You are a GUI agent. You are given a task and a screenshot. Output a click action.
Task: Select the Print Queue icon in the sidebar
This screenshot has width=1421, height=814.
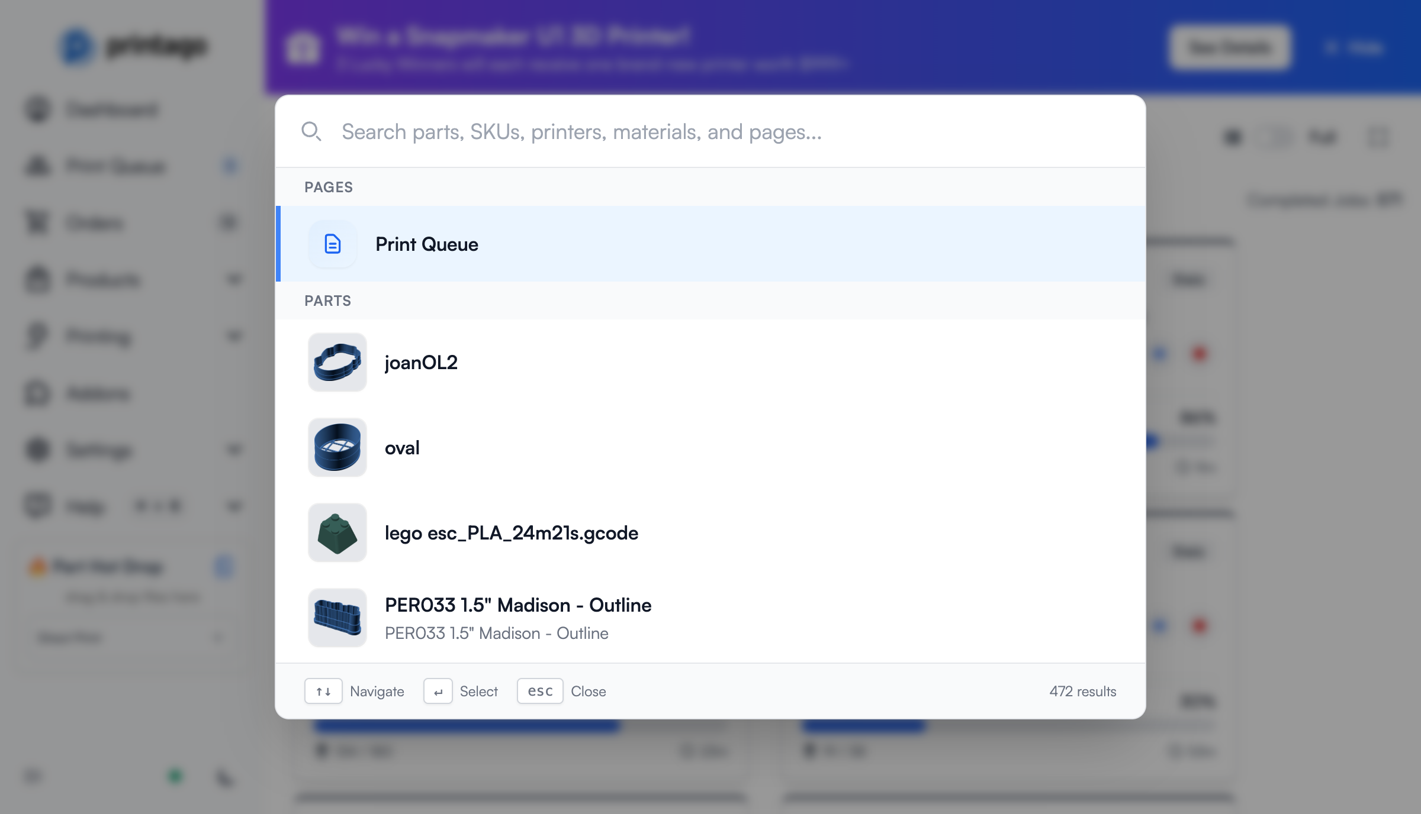(x=37, y=166)
